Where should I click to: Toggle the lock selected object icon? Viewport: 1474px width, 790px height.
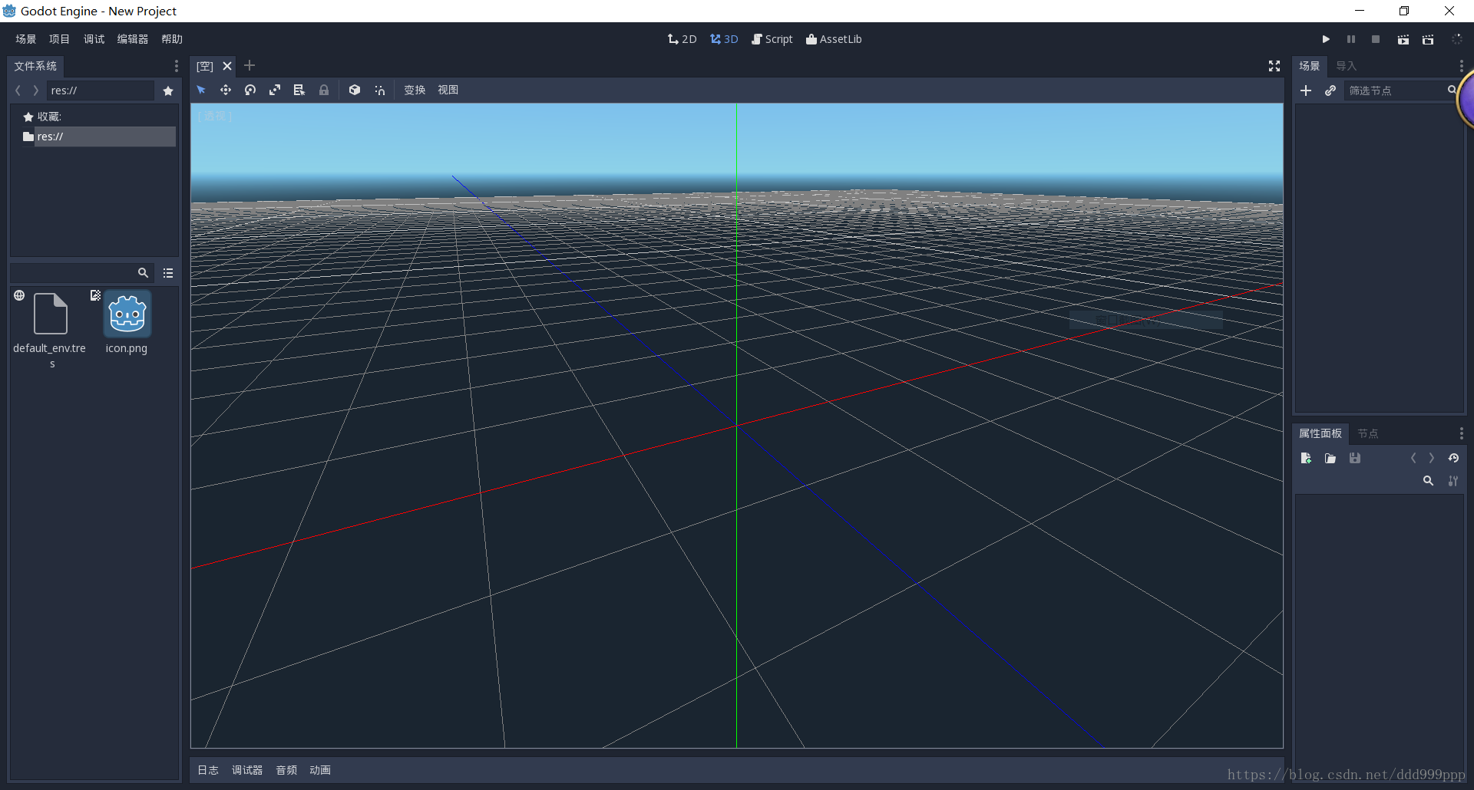click(324, 90)
